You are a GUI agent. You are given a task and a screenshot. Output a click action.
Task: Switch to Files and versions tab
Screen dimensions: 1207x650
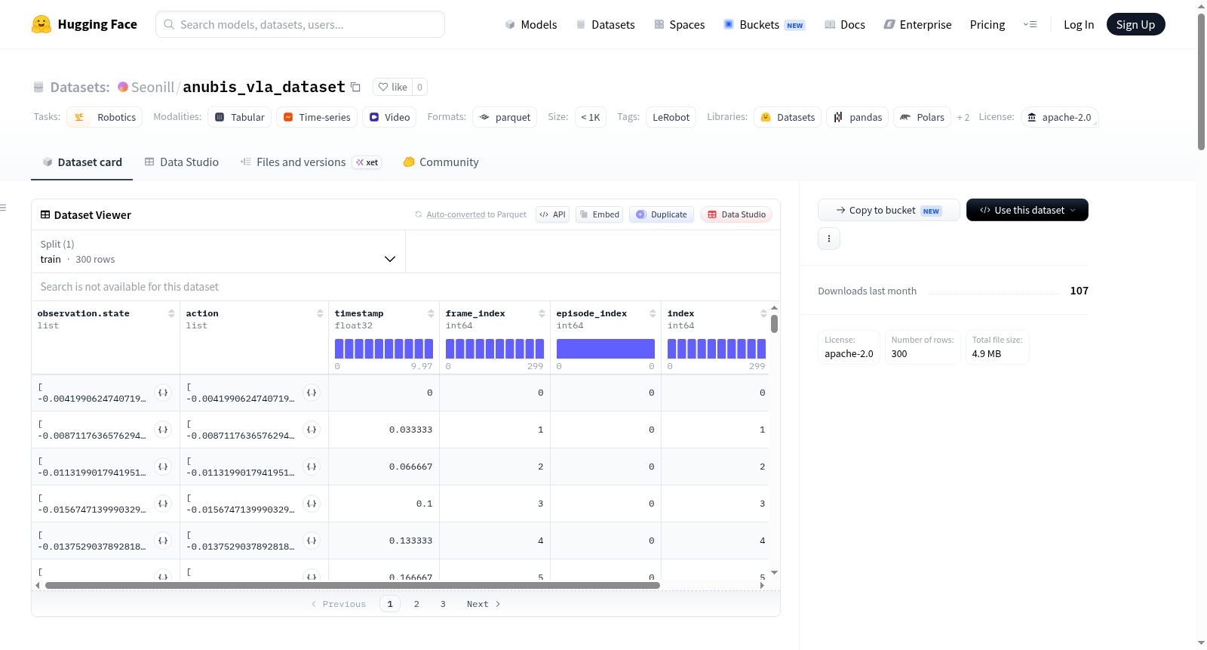(x=311, y=162)
